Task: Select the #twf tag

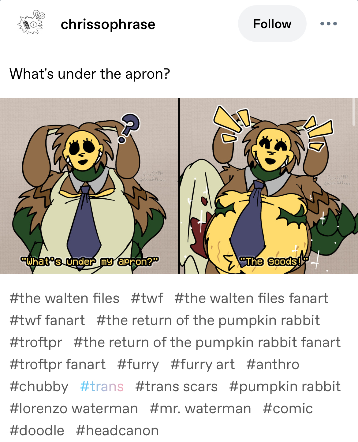Action: 147,298
